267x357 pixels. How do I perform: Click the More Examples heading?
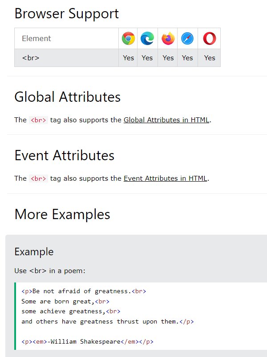(x=62, y=214)
